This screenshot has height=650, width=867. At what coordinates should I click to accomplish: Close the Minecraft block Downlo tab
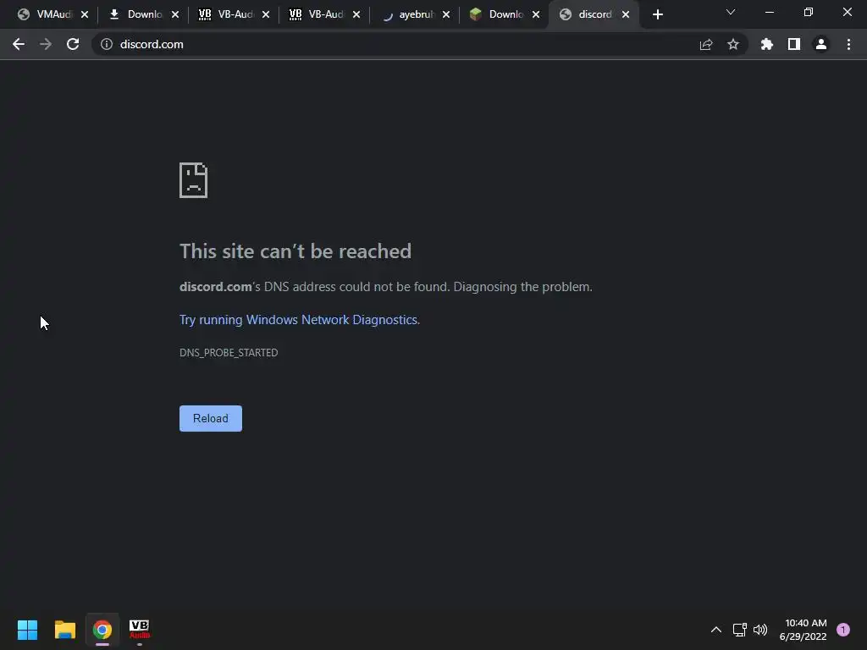click(536, 14)
